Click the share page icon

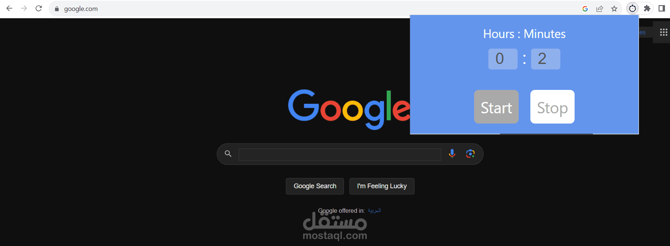600,9
